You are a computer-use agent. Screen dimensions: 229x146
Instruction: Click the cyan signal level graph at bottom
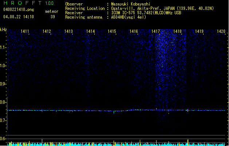click(x=116, y=144)
